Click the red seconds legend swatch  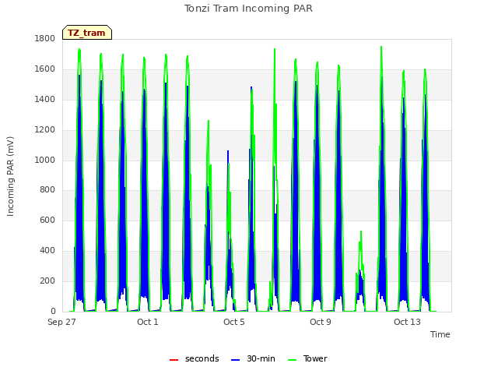(x=174, y=360)
